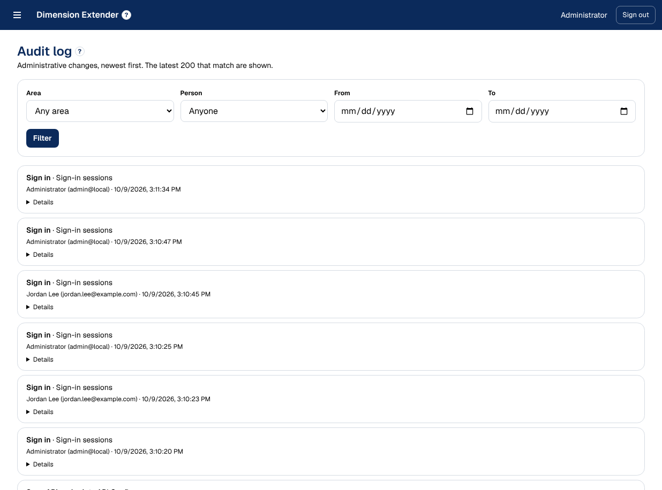
Task: Open the Area dropdown
Action: click(100, 111)
